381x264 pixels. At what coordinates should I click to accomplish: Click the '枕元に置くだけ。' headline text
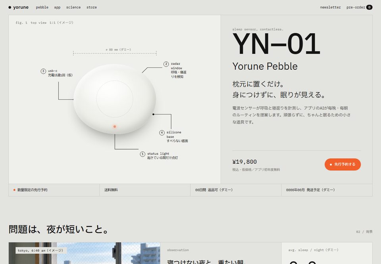click(258, 84)
